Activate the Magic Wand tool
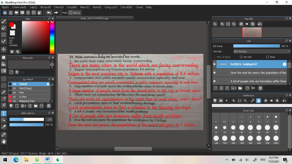Image resolution: width=292 pixels, height=164 pixels. 4,92
